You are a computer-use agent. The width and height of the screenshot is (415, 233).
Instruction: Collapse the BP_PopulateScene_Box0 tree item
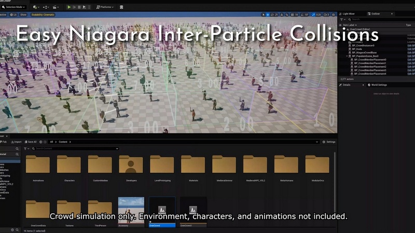(348, 56)
